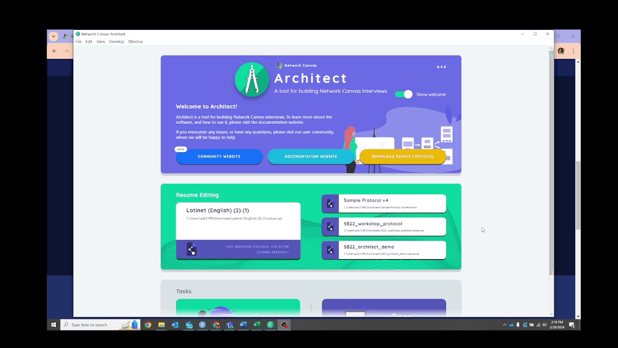Click the Sample Protocol v4 file icon

[330, 203]
